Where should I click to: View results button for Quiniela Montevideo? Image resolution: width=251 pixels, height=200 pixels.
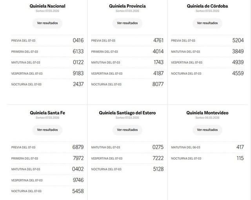pos(207,130)
